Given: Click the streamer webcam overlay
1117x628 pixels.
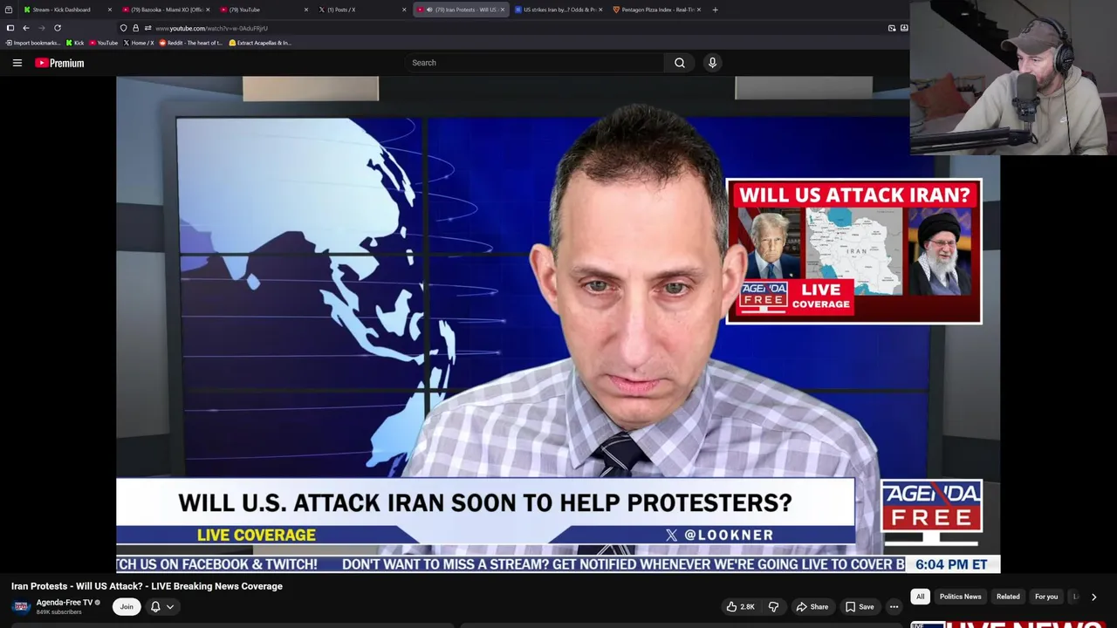Looking at the screenshot, I should [x=1013, y=78].
